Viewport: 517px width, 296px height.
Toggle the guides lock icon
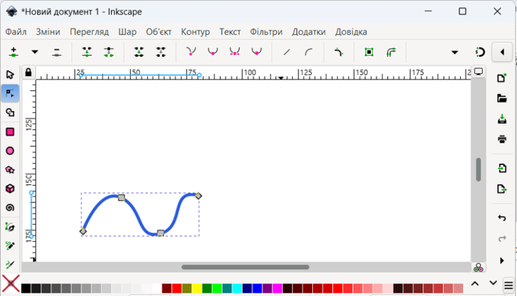click(x=28, y=72)
